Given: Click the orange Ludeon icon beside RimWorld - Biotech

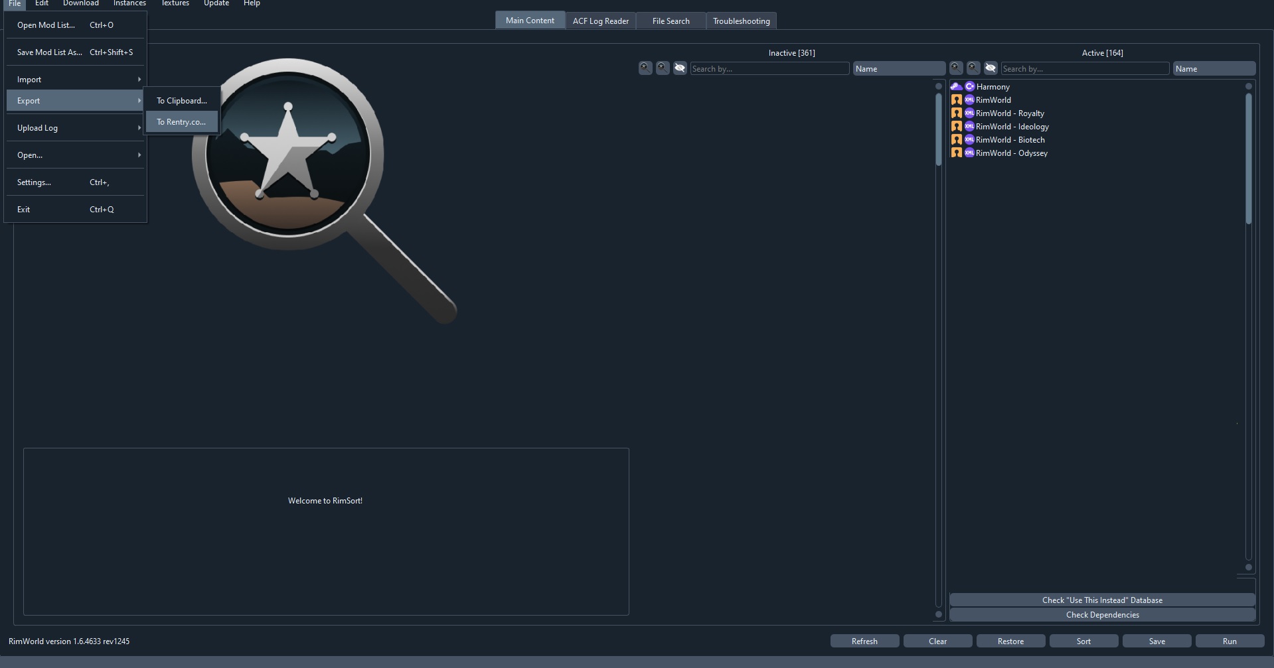Looking at the screenshot, I should (x=957, y=140).
